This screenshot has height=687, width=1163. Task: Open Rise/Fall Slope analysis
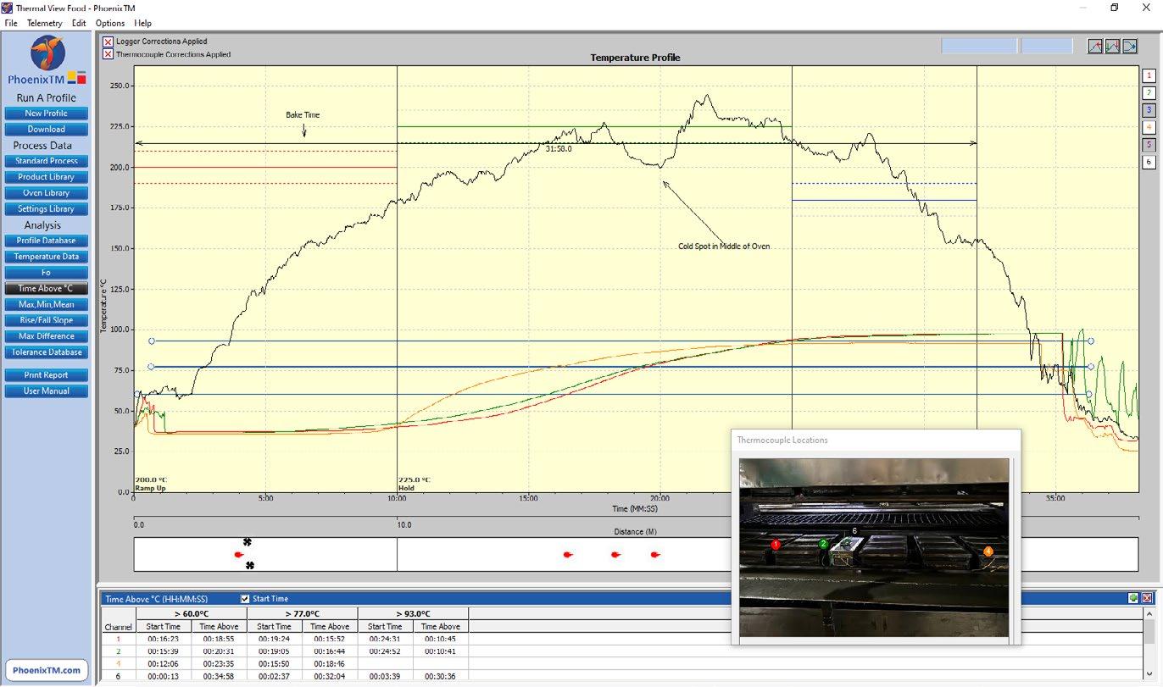[46, 320]
